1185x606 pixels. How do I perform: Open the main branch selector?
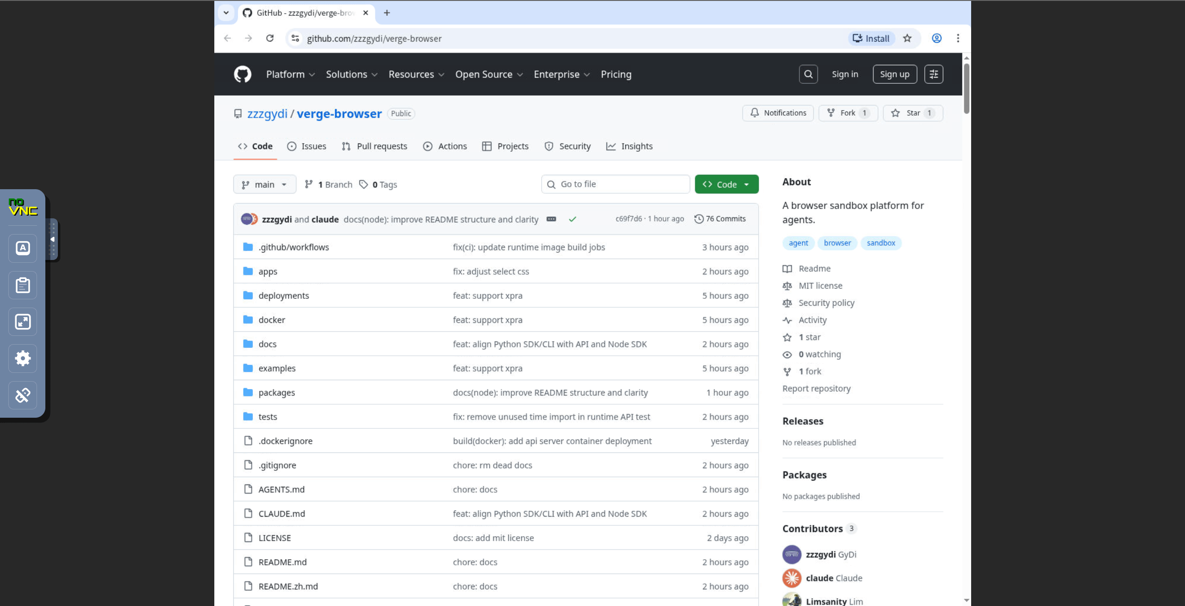(x=265, y=185)
